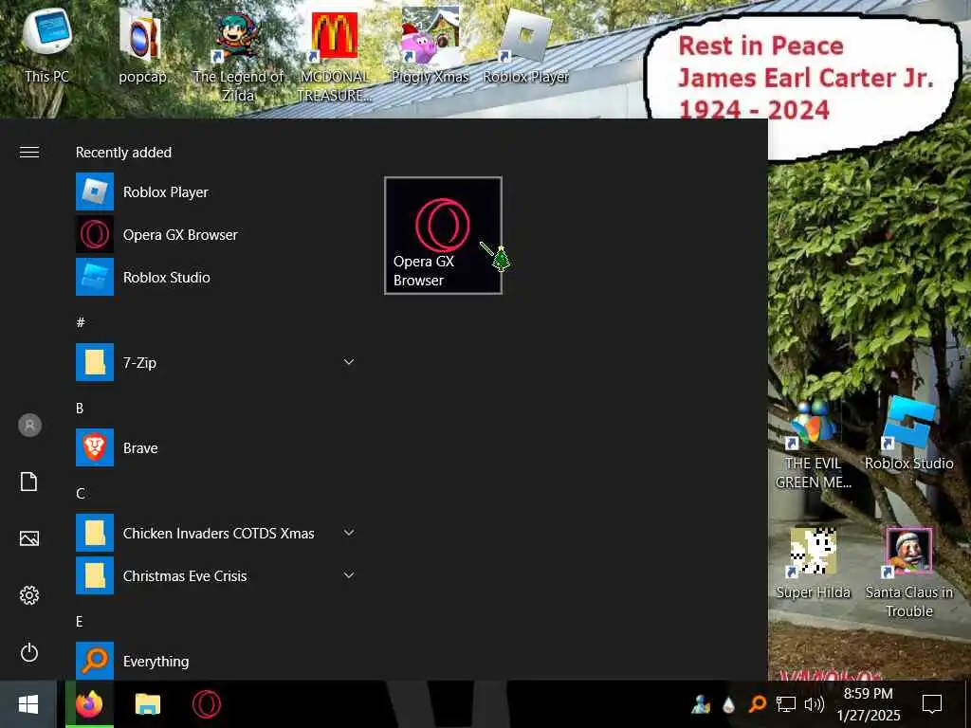This screenshot has width=971, height=728.
Task: Select the Roblox Player desktop shortcut
Action: click(x=525, y=45)
